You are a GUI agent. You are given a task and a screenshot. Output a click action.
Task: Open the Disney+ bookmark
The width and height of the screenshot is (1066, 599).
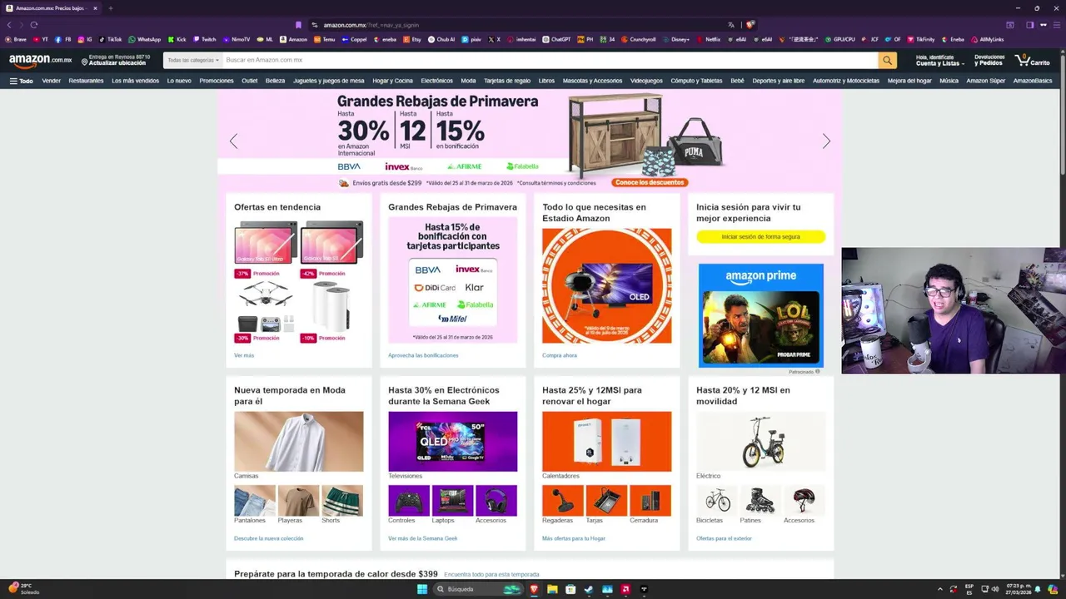[x=676, y=39]
